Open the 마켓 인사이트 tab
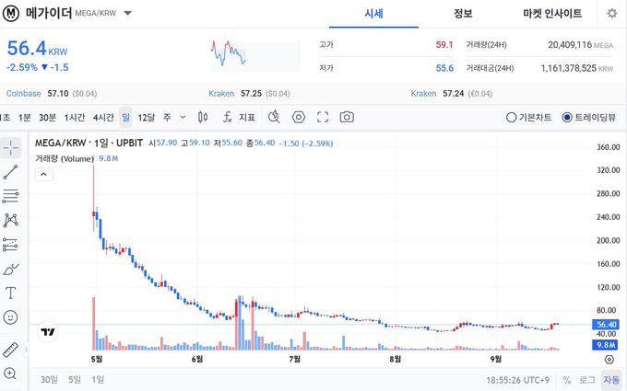 552,14
